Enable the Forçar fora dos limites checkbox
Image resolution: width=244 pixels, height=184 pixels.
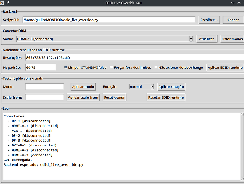coord(112,67)
